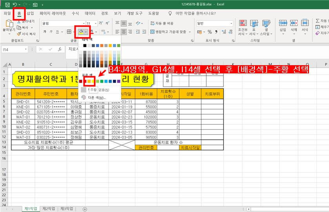Click the accounting currency format icon

[x=199, y=32]
